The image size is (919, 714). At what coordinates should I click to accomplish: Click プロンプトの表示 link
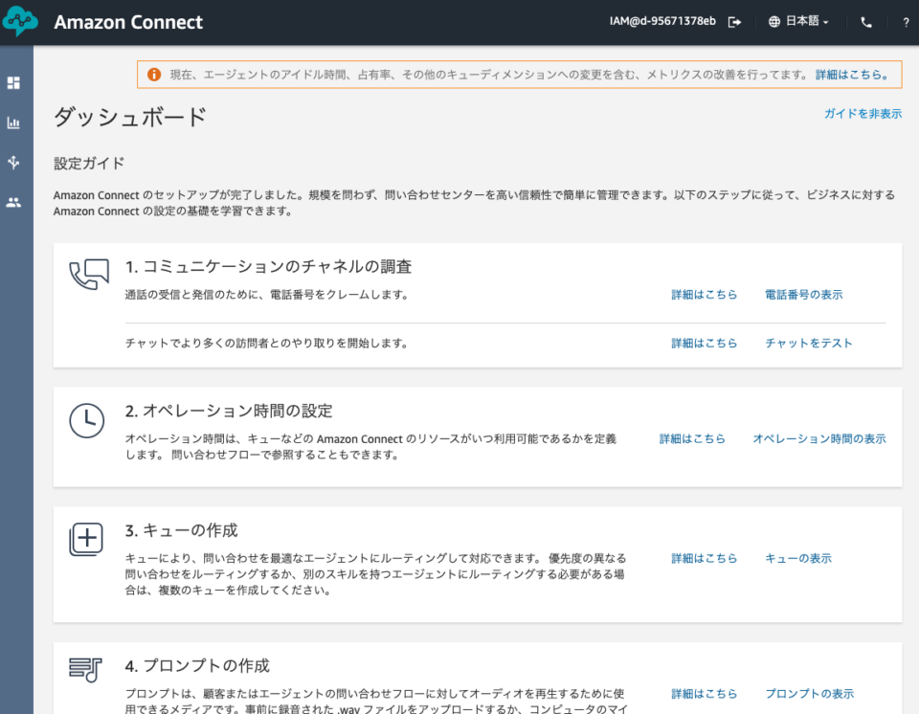(810, 694)
